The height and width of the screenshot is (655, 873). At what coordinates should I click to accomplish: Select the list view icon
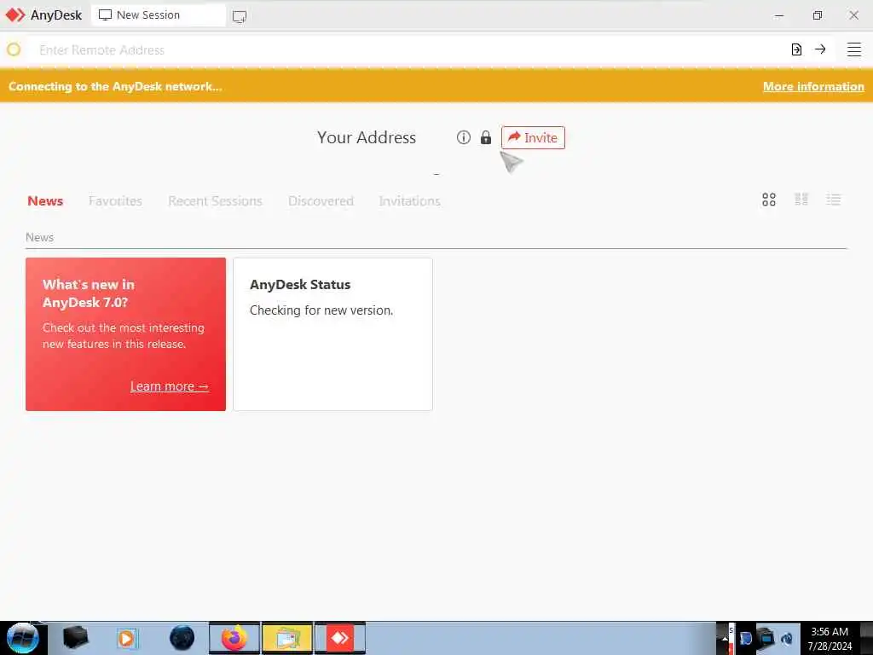pos(834,200)
